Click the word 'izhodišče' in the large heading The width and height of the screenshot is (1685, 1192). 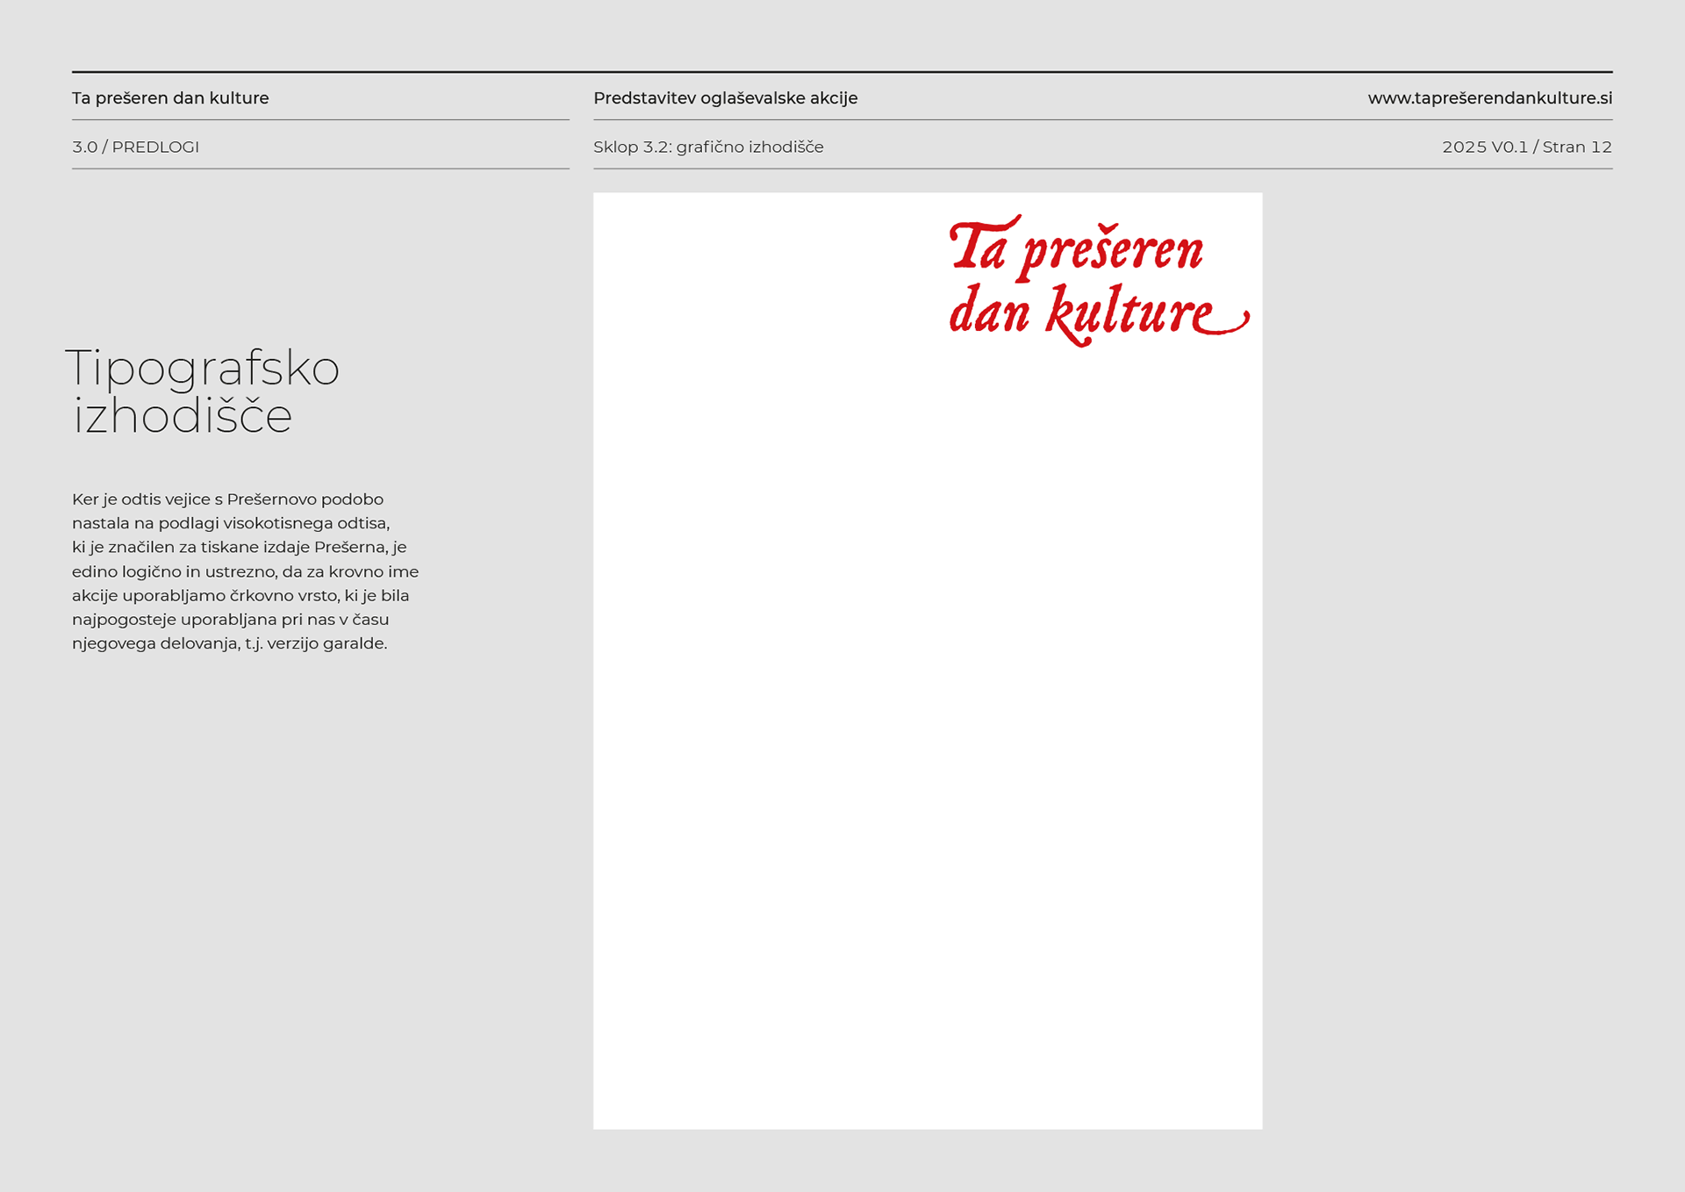(x=183, y=416)
